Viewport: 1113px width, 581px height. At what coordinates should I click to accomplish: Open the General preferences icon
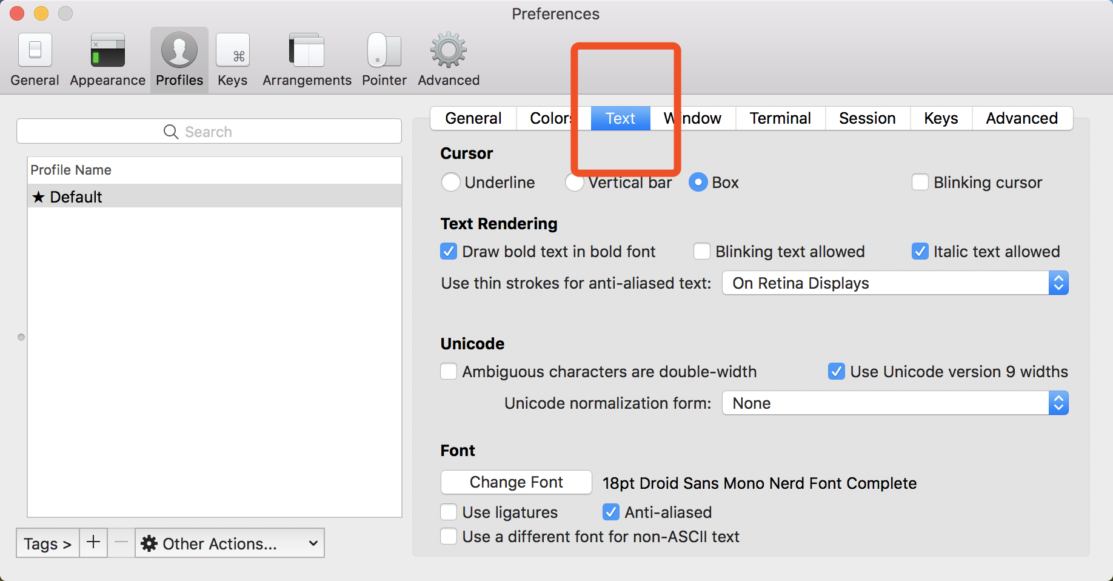point(35,58)
